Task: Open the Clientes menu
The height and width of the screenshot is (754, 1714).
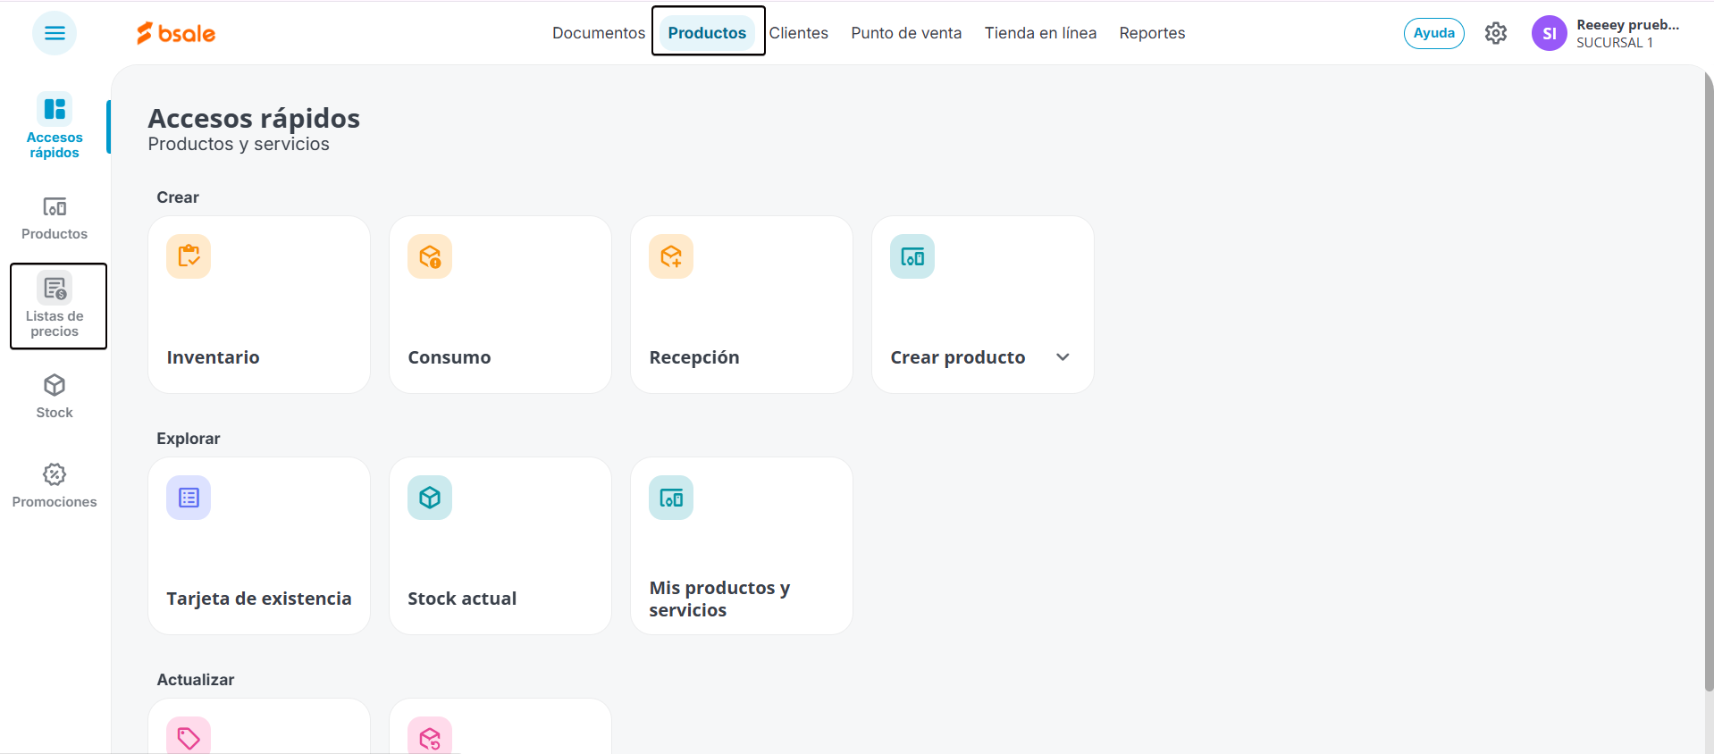Action: tap(799, 33)
